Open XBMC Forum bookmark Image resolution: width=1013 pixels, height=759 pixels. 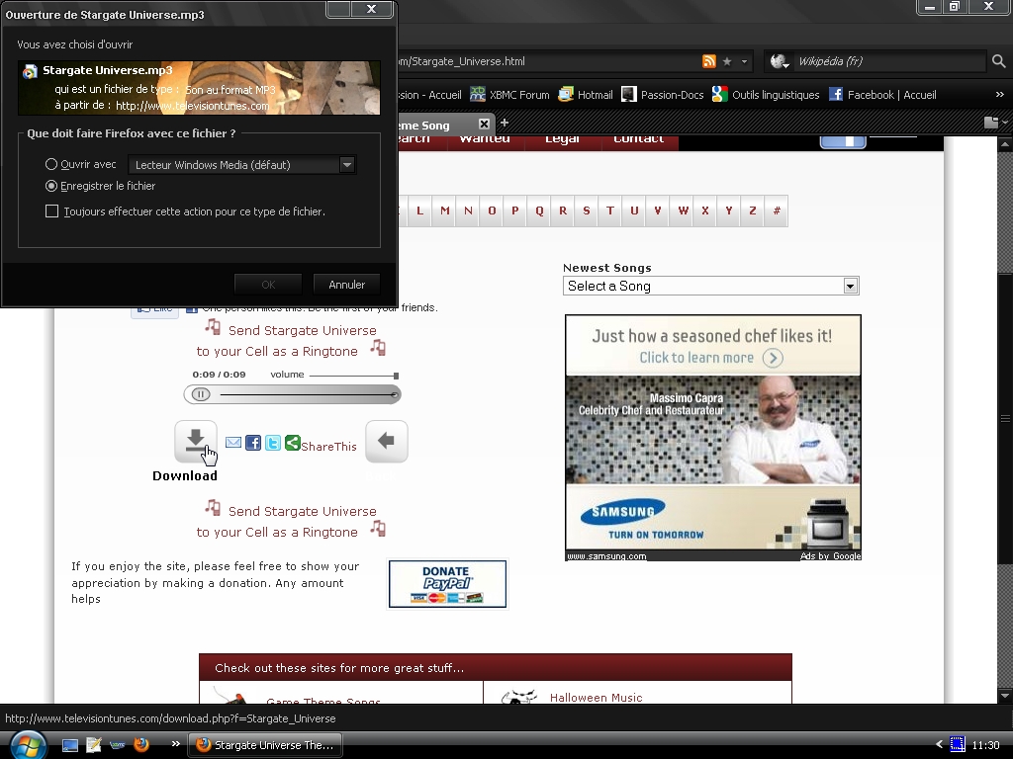click(x=509, y=95)
